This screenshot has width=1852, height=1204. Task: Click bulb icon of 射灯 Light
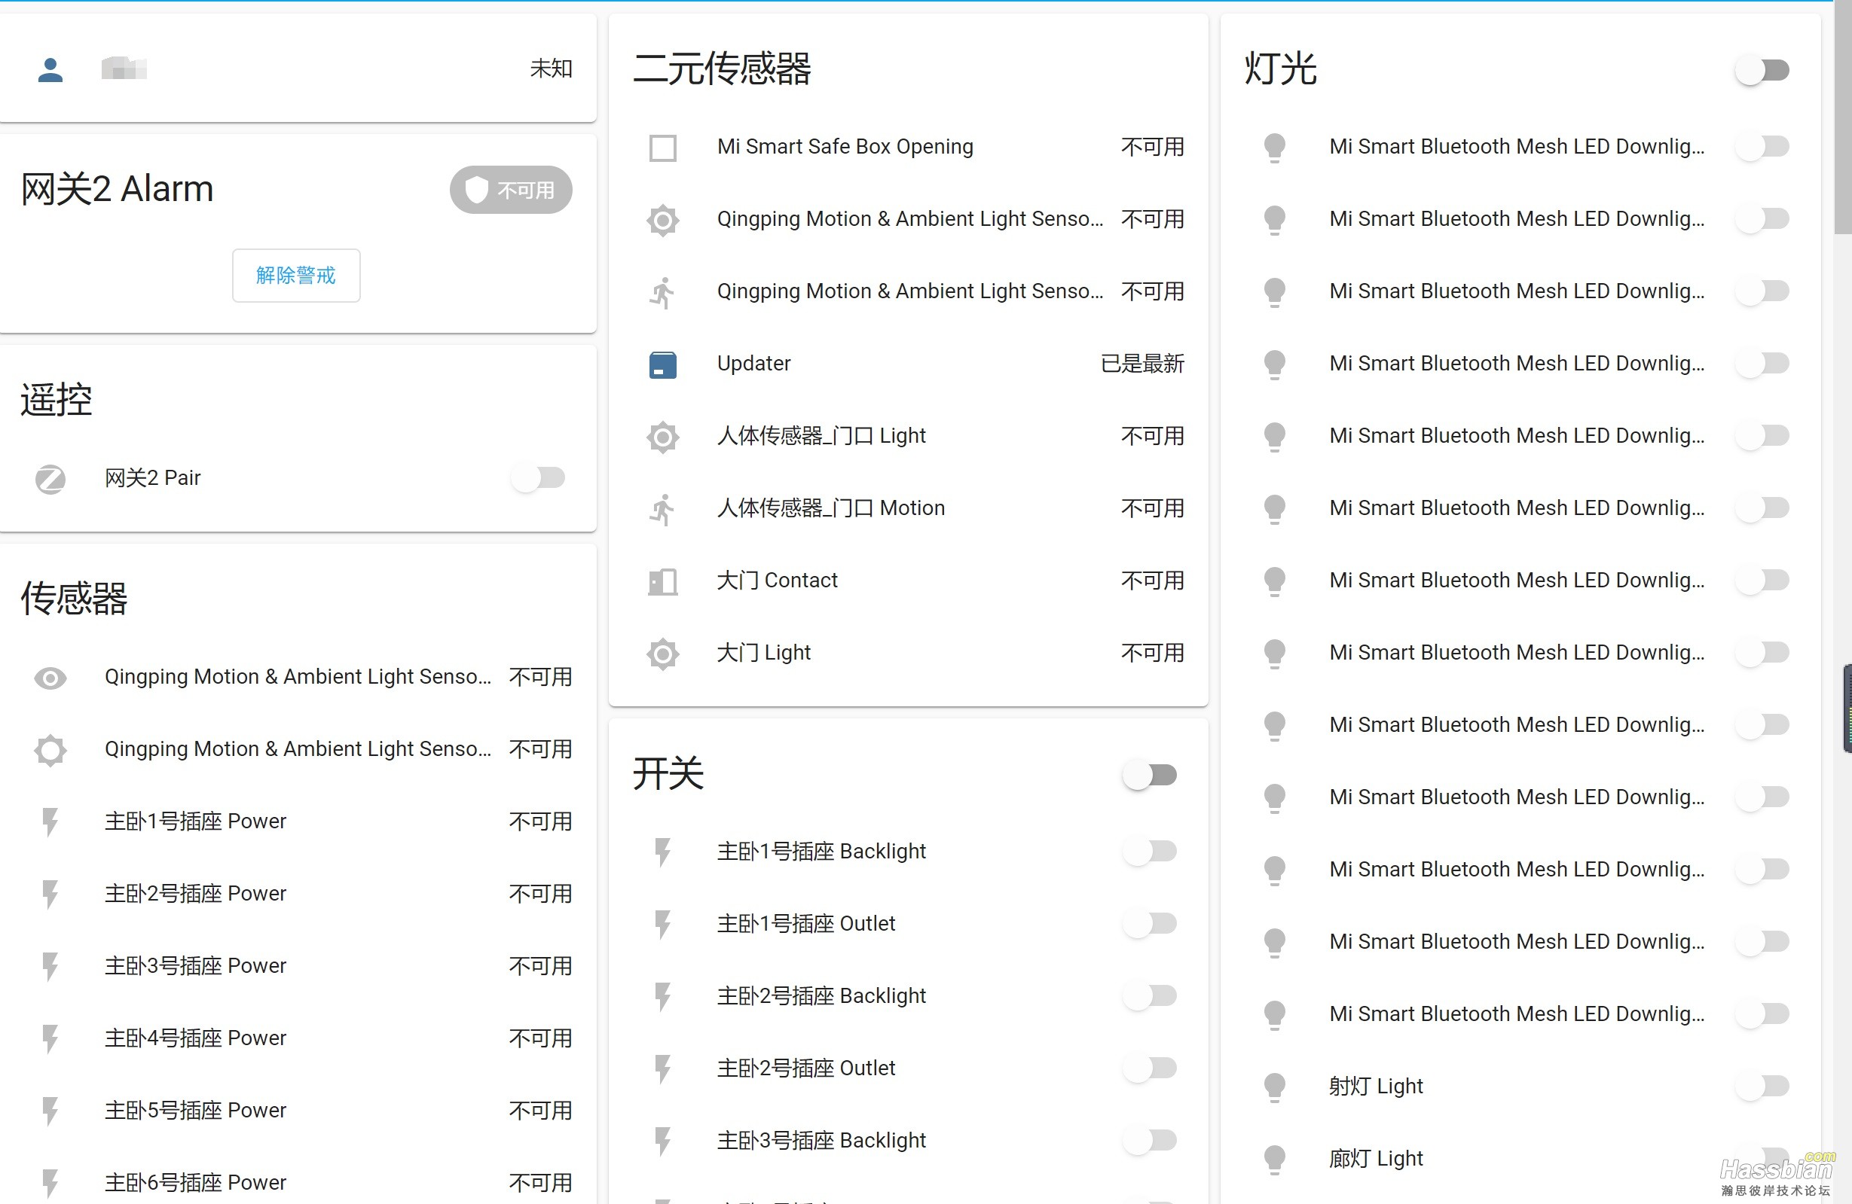point(1275,1087)
